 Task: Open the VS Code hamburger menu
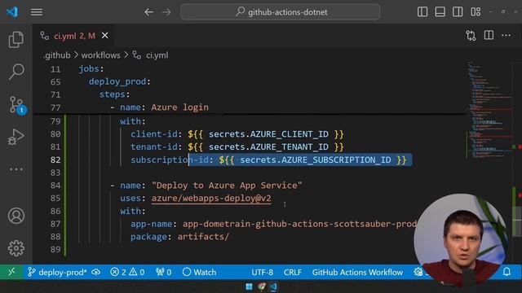pyautogui.click(x=36, y=12)
